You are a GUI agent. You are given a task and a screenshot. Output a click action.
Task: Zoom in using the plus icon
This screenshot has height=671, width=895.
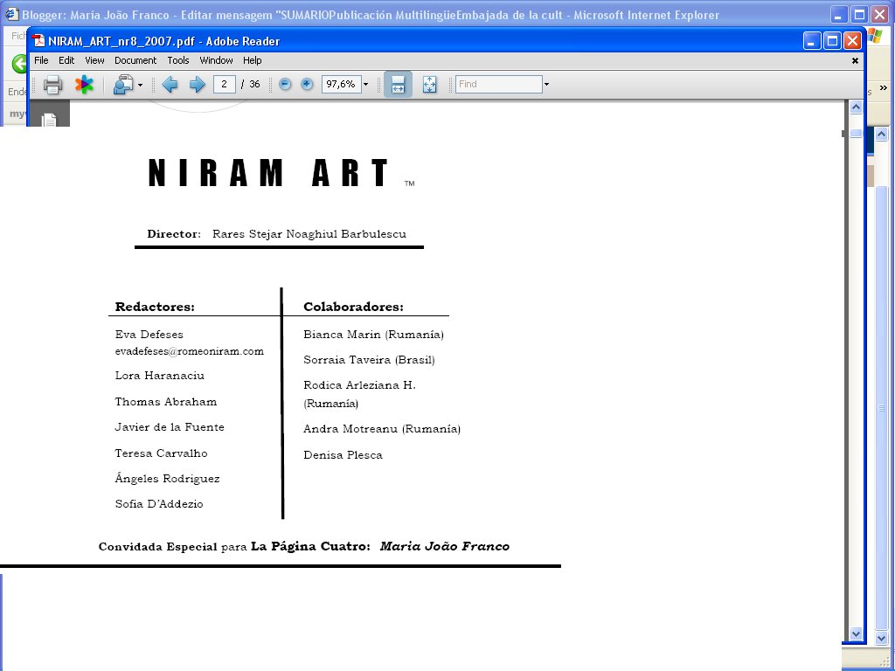click(x=306, y=84)
